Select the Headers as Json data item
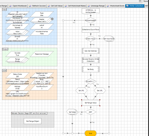Image resolution: width=149 pixels, height=136 pixels. coord(42,75)
